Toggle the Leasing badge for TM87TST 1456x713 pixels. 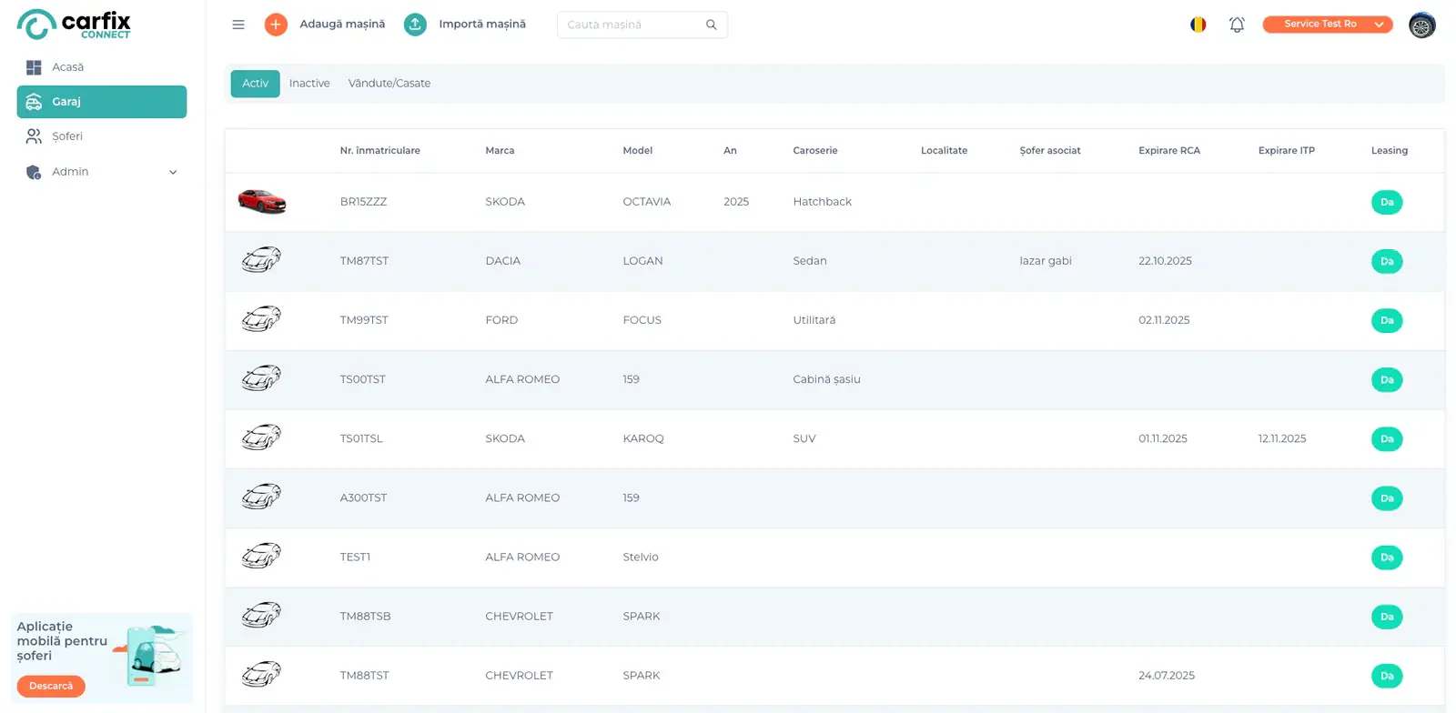(1386, 261)
